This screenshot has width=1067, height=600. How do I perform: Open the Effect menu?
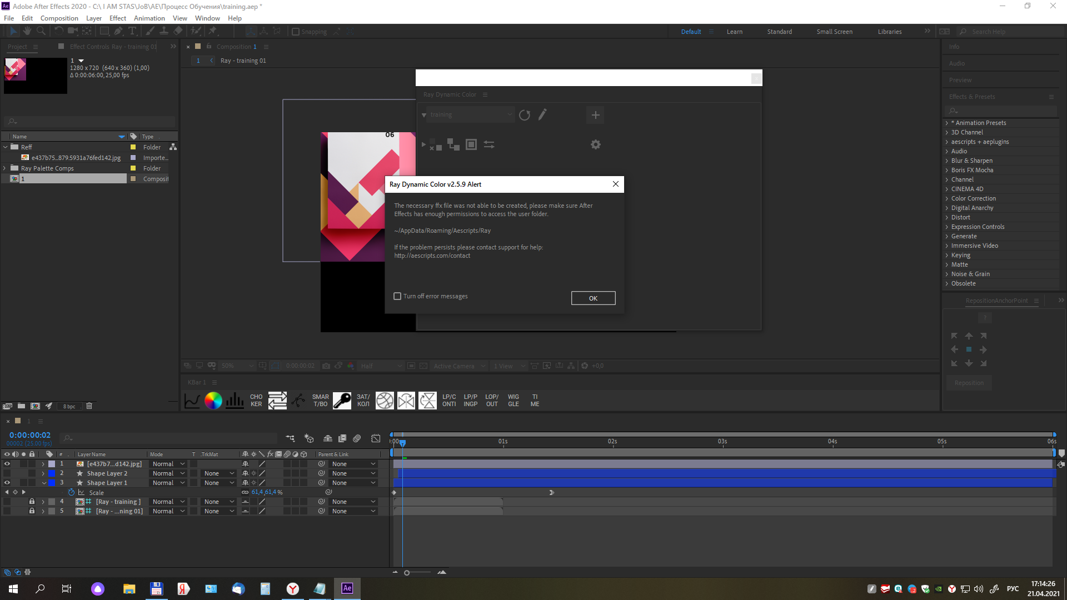tap(118, 18)
